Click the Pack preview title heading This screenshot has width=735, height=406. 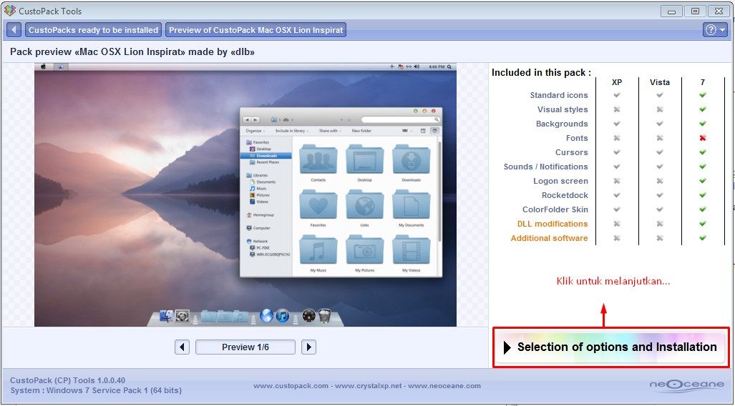[132, 52]
